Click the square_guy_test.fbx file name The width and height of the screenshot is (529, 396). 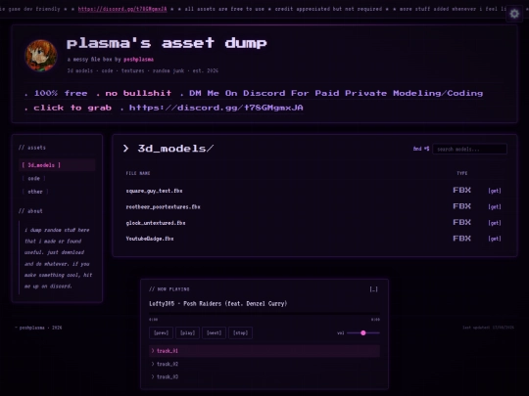pos(154,191)
